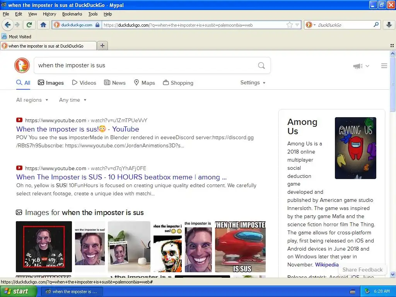Open the Help menu
Screen dimensions: 396x297
click(108, 14)
